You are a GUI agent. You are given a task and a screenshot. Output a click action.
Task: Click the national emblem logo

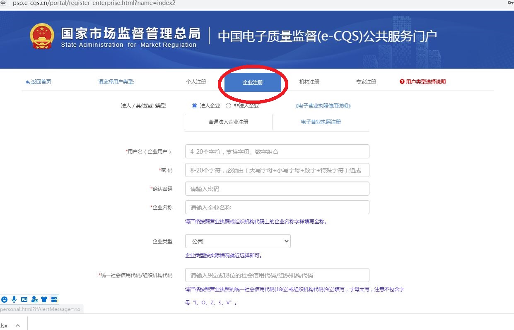pos(42,36)
